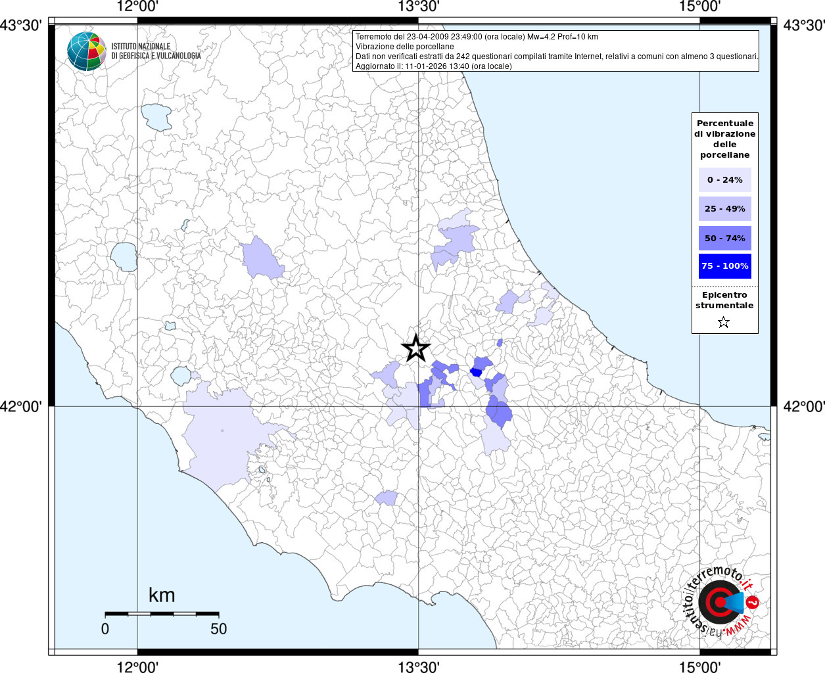Select the 50 - 74% legend swatch
Image resolution: width=825 pixels, height=673 pixels.
click(x=725, y=238)
